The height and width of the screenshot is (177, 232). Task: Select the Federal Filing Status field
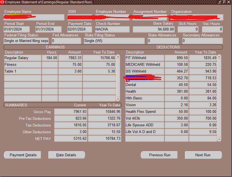pyautogui.click(x=26, y=41)
